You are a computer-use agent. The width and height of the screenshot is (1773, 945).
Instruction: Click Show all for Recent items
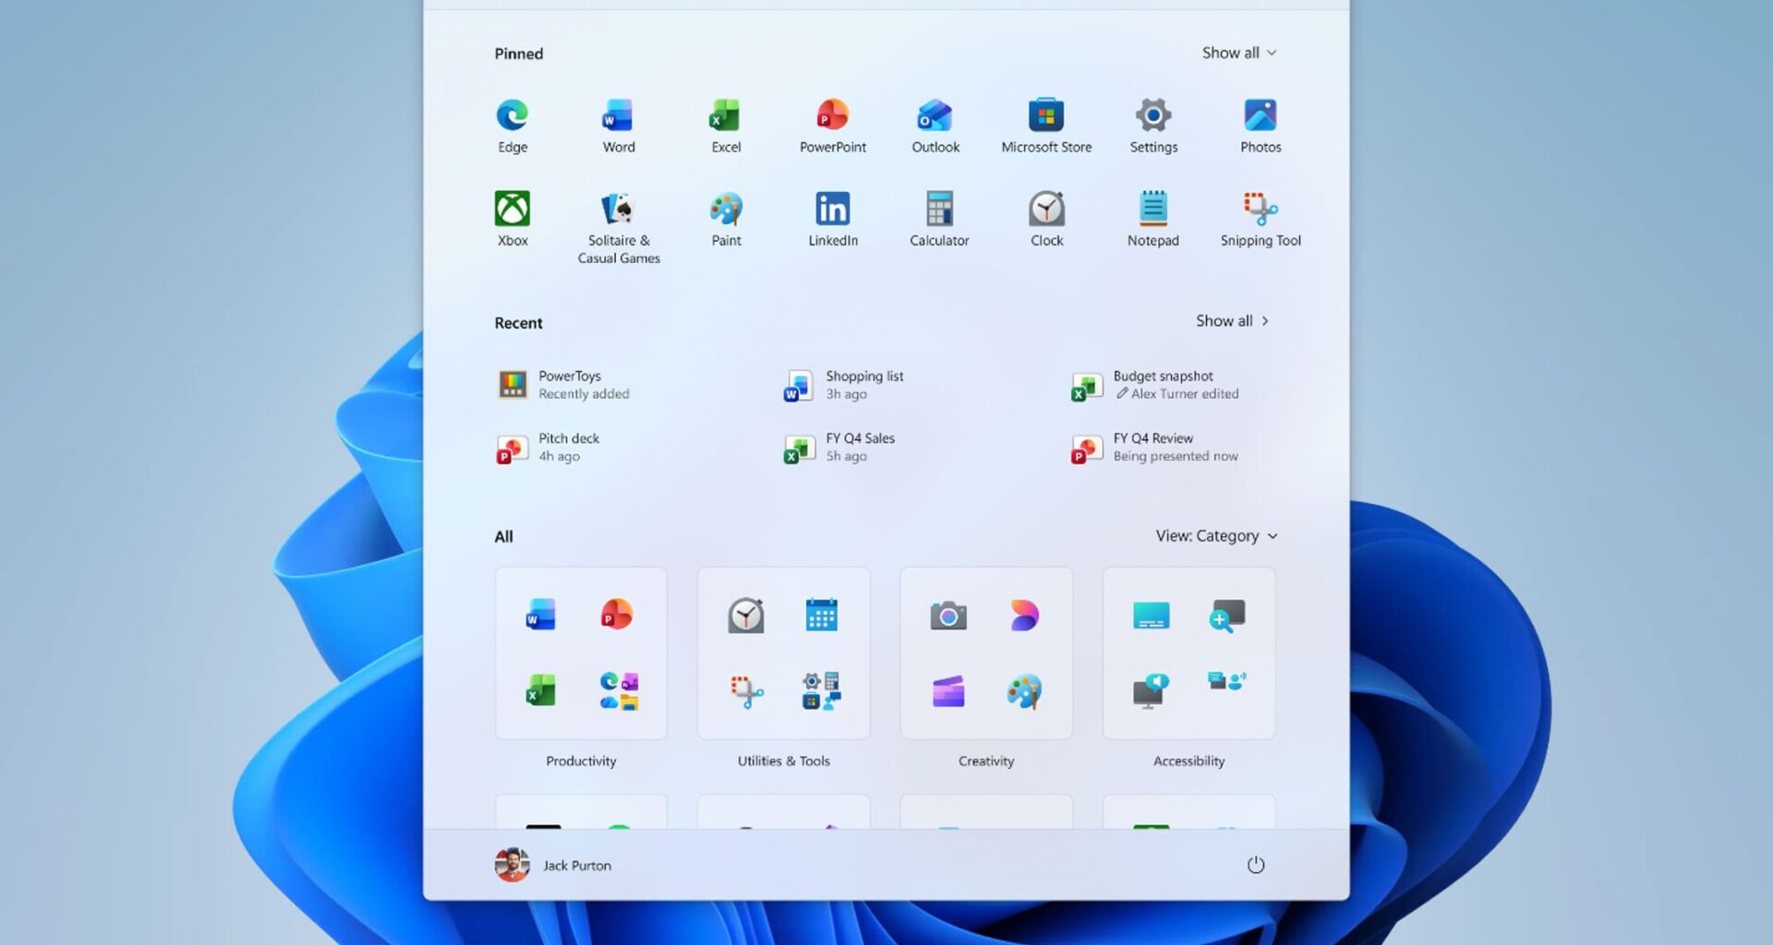1232,320
